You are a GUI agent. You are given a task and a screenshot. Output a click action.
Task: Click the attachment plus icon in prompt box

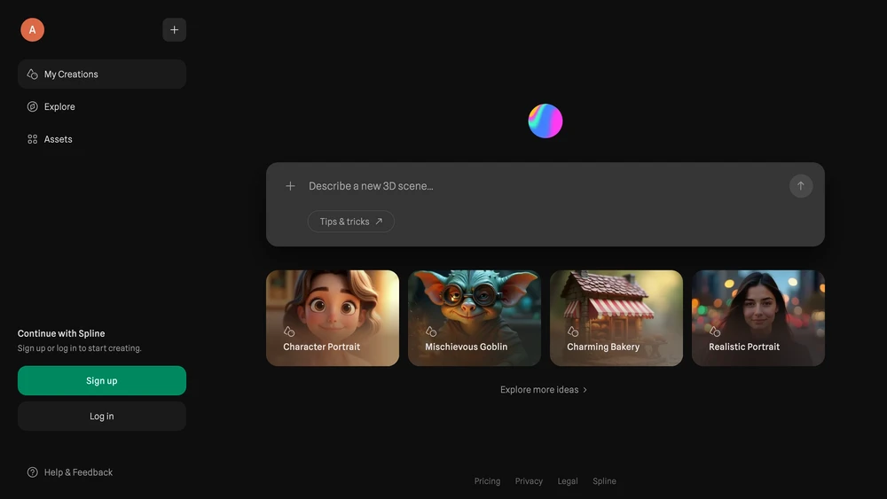coord(290,186)
